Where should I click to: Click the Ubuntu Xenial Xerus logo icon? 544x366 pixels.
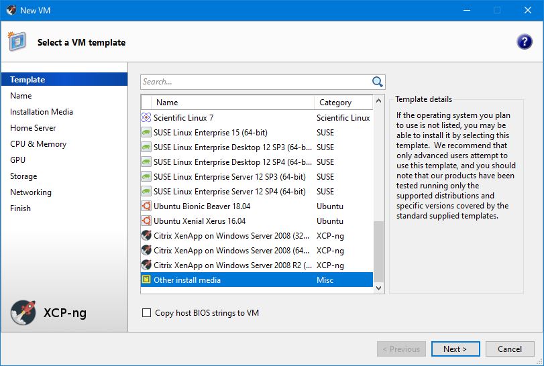tap(146, 221)
